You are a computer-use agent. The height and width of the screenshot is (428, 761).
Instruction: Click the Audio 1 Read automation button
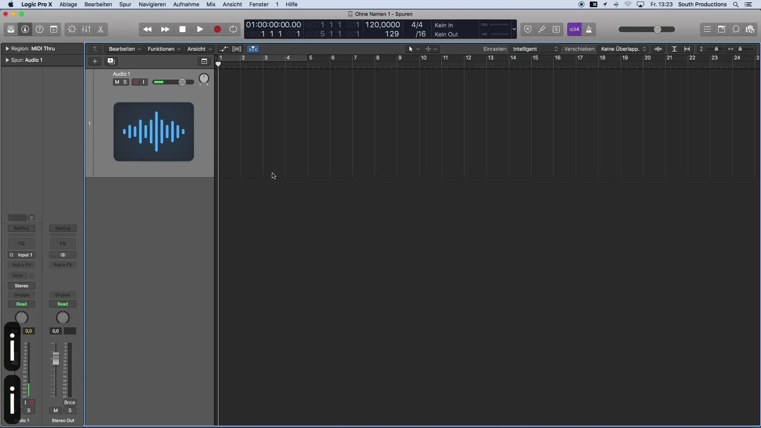coord(21,304)
